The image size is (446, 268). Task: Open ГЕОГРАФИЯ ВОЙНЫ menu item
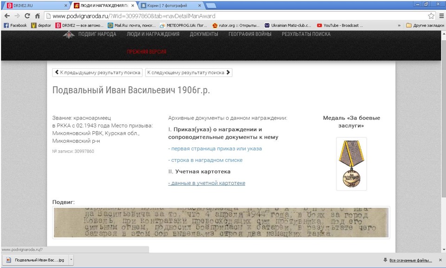[250, 34]
